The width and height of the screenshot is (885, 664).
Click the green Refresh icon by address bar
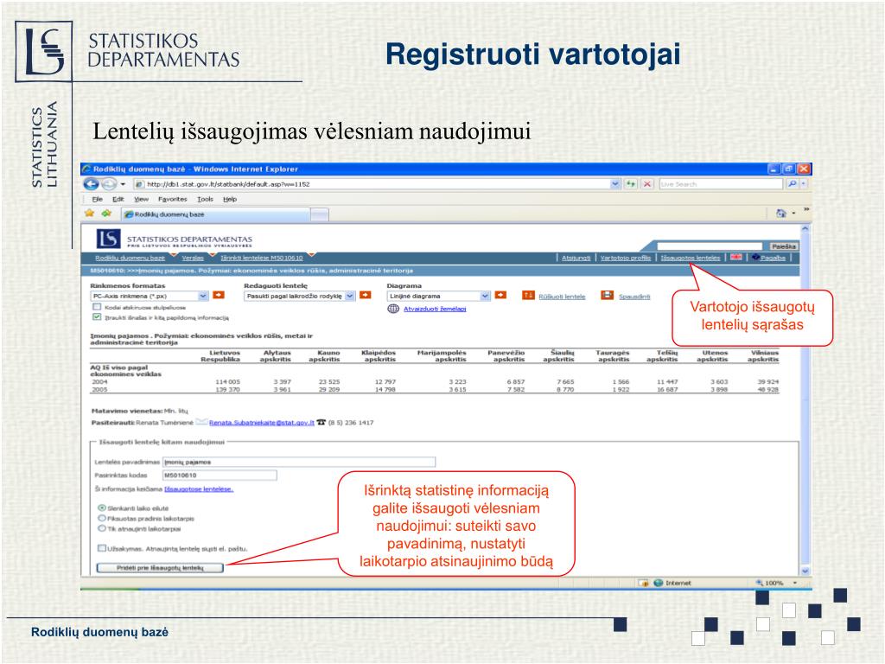click(630, 183)
